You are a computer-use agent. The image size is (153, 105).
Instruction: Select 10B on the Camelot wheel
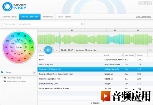7,41
